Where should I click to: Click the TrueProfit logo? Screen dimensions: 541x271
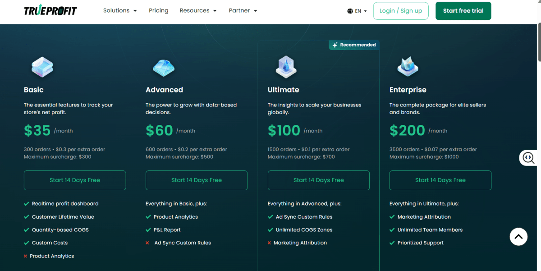click(50, 10)
